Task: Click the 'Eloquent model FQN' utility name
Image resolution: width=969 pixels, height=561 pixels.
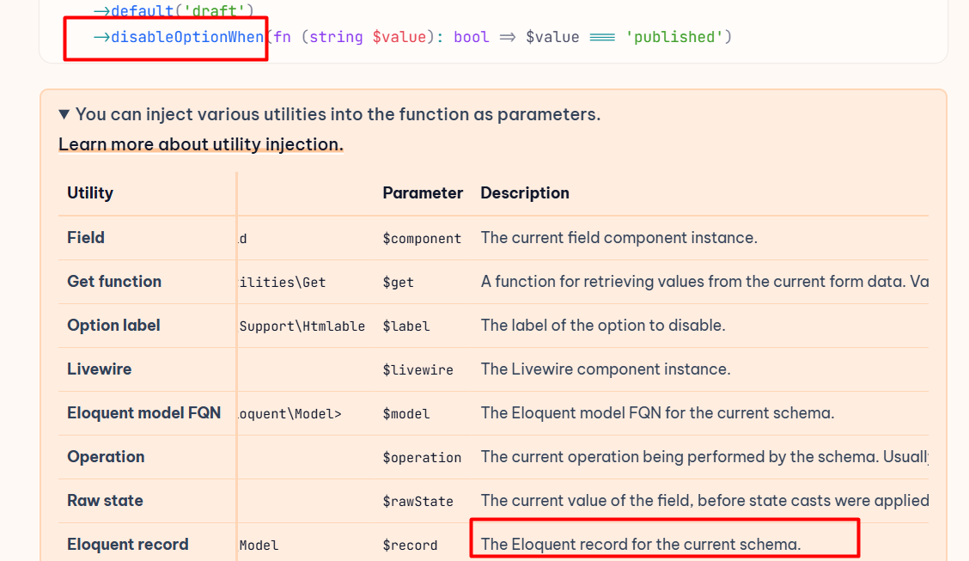Action: [x=143, y=413]
